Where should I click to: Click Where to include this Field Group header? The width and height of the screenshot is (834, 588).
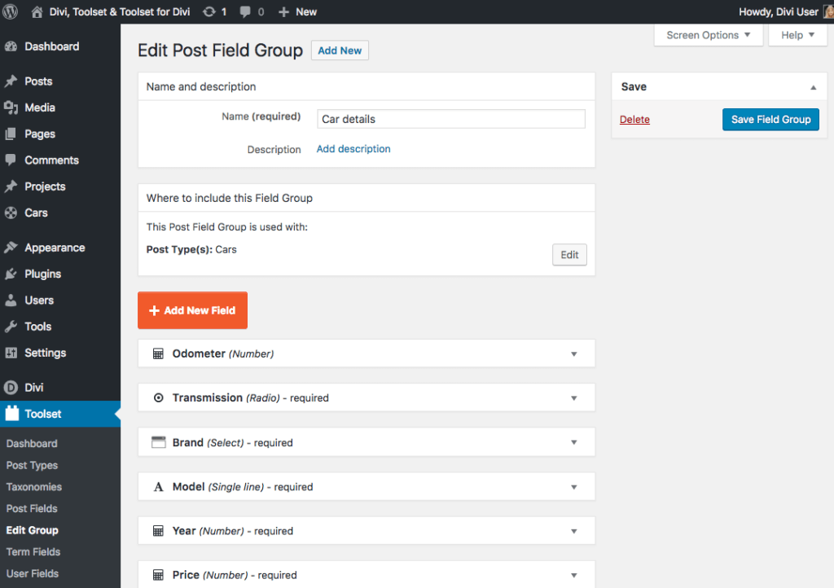pyautogui.click(x=367, y=198)
